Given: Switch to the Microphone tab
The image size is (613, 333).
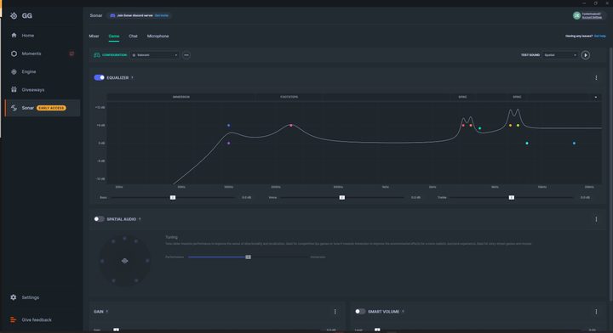Looking at the screenshot, I should (x=158, y=36).
